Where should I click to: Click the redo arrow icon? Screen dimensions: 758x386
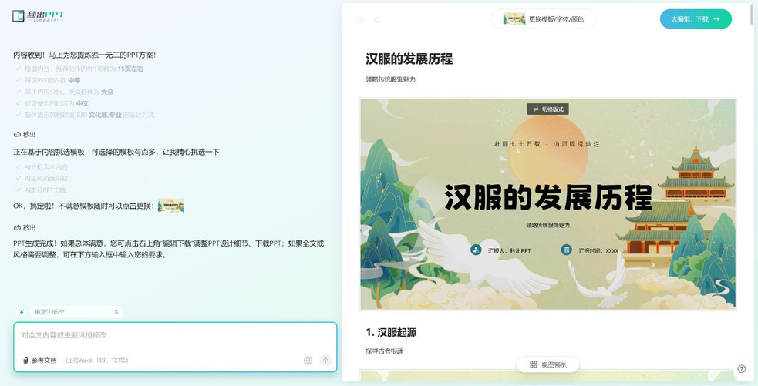pyautogui.click(x=377, y=19)
